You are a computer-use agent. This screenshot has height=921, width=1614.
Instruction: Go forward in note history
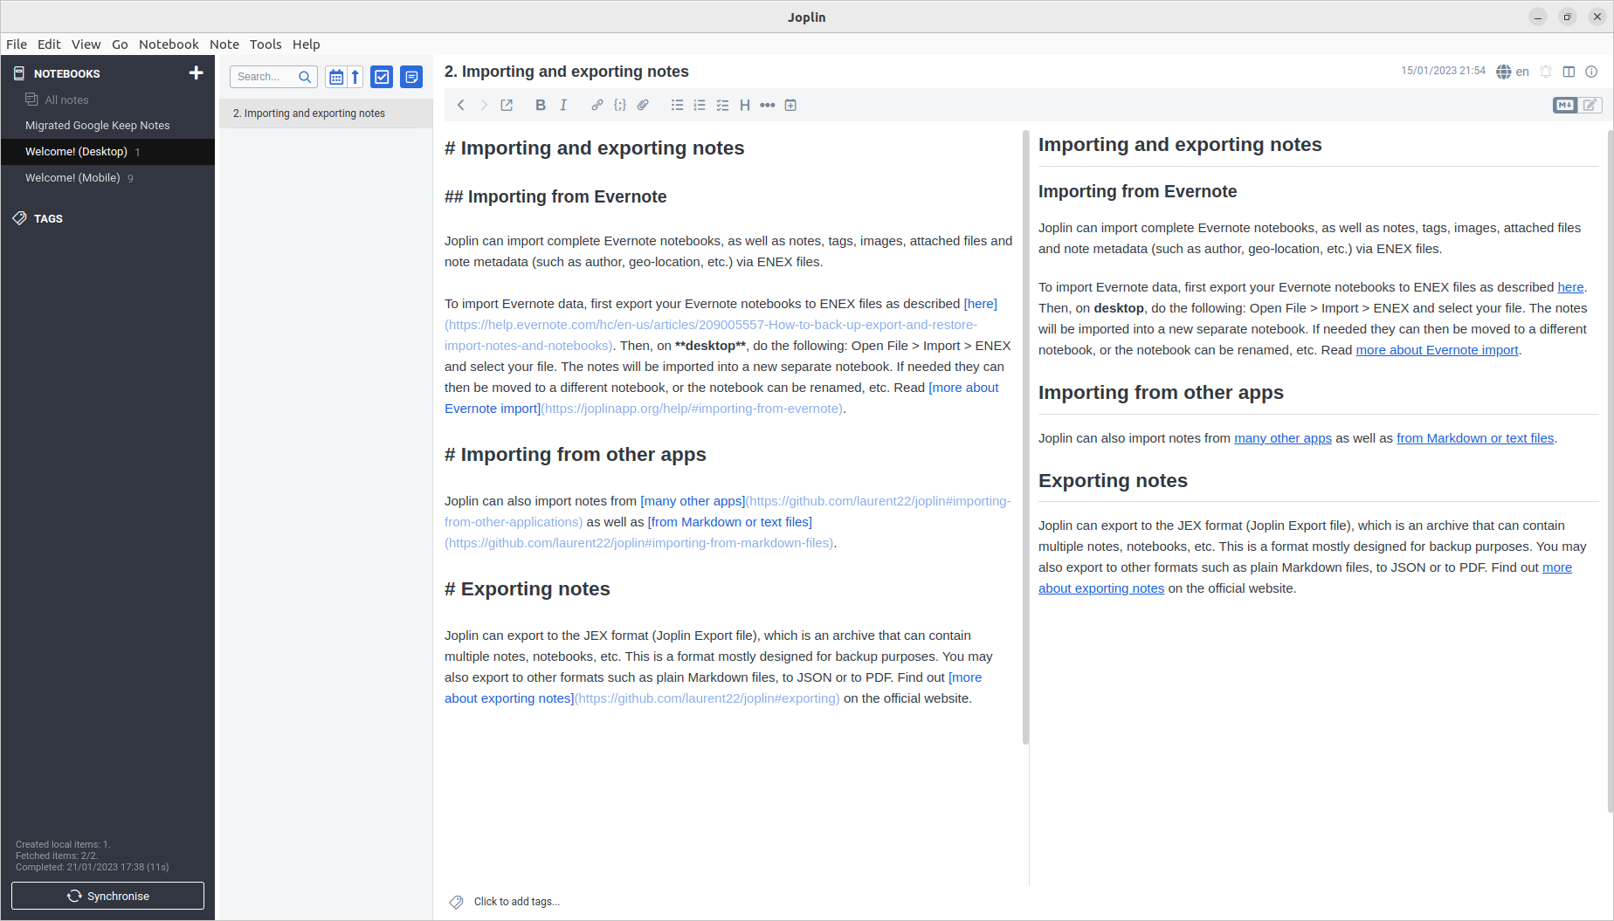coord(484,105)
